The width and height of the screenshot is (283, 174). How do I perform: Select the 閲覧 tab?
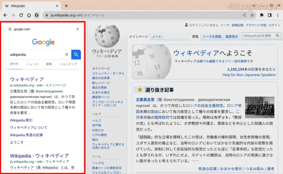click(x=195, y=37)
